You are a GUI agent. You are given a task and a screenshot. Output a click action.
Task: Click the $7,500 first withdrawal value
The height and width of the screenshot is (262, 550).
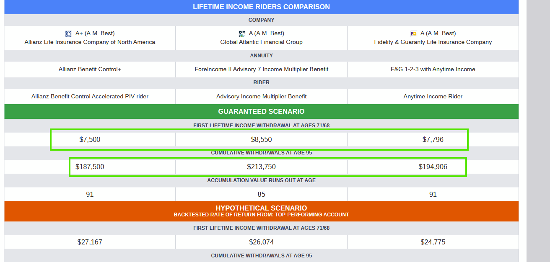pyautogui.click(x=90, y=139)
